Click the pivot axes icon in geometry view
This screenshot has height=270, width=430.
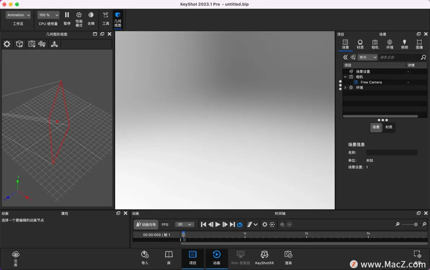[54, 44]
